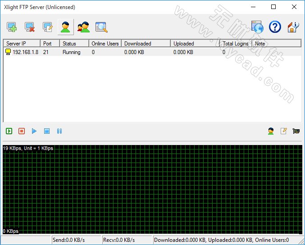Select the yellow monitor icon in server row
The height and width of the screenshot is (245, 305).
(x=8, y=52)
